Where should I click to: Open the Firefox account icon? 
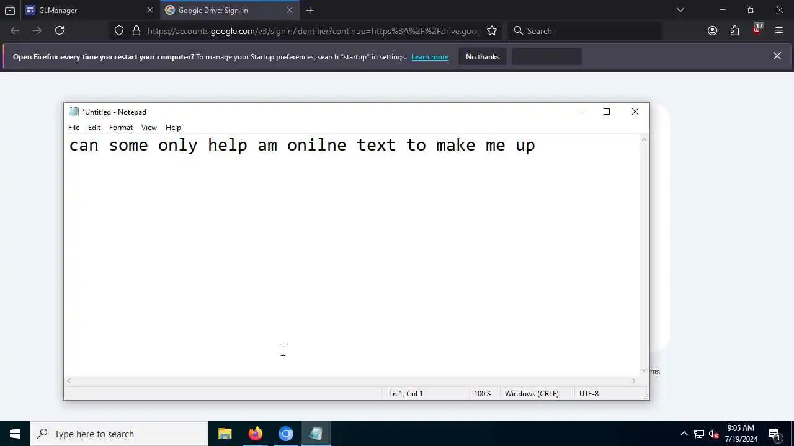712,30
